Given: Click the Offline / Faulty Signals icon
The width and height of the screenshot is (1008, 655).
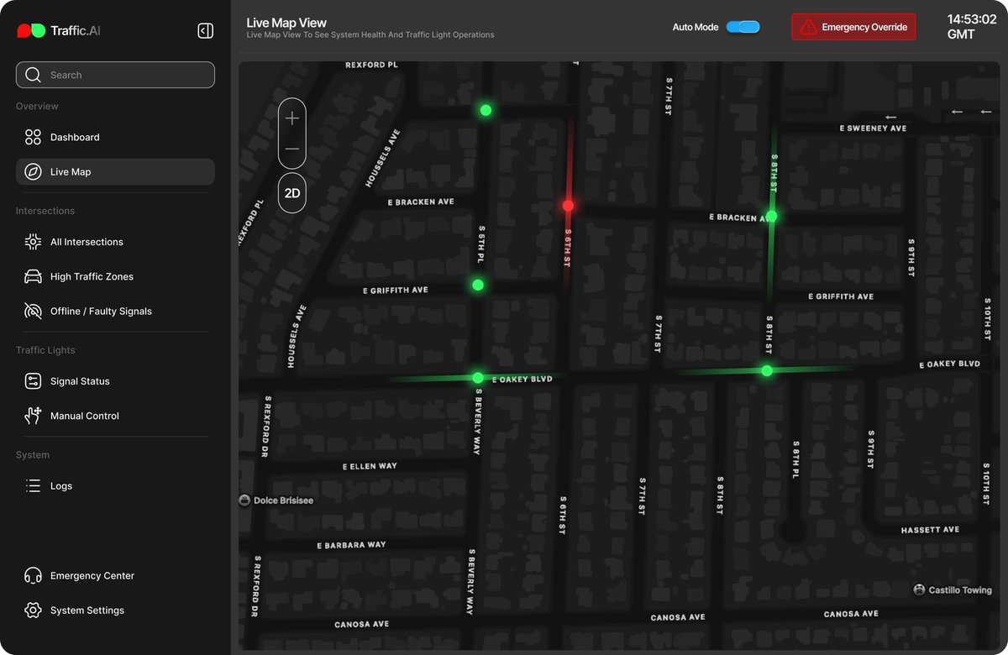Looking at the screenshot, I should tap(33, 312).
